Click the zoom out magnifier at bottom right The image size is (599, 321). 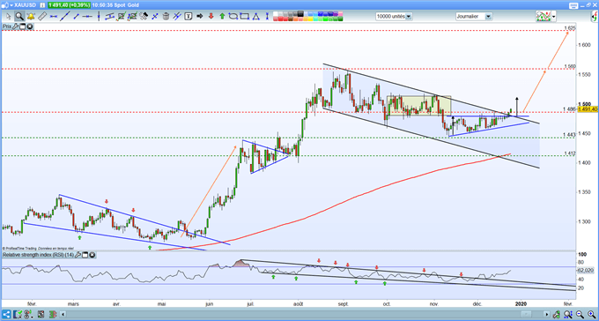pos(580,315)
